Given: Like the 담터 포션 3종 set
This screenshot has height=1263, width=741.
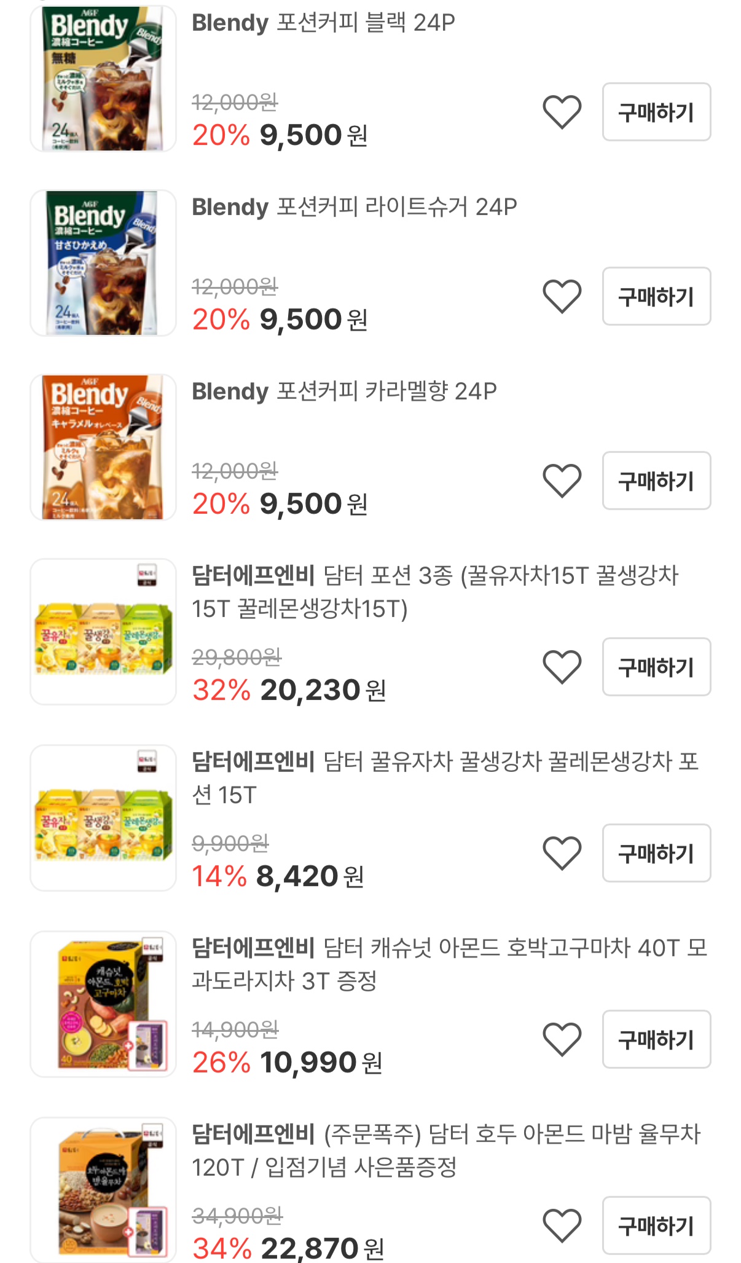Looking at the screenshot, I should [562, 667].
